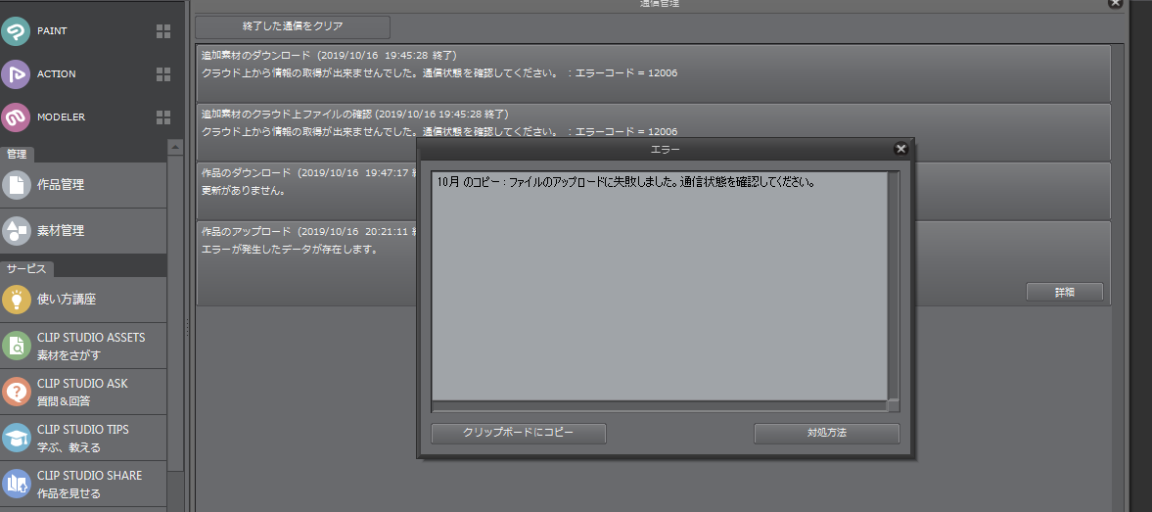Click the error dialog horizontal scrollbar
The height and width of the screenshot is (512, 1152).
click(x=659, y=405)
